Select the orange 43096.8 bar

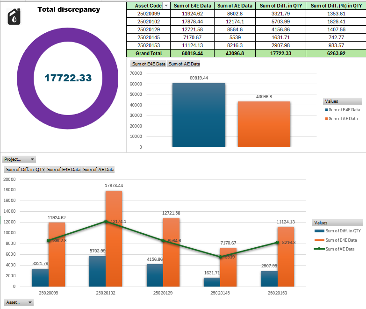coord(264,124)
